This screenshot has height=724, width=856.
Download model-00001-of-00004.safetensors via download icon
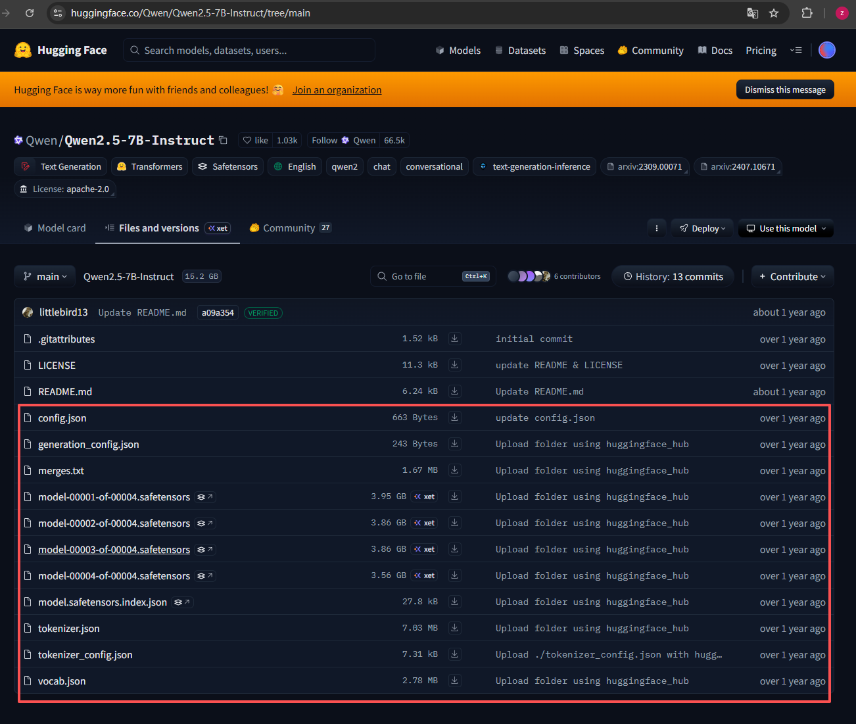[x=454, y=496]
